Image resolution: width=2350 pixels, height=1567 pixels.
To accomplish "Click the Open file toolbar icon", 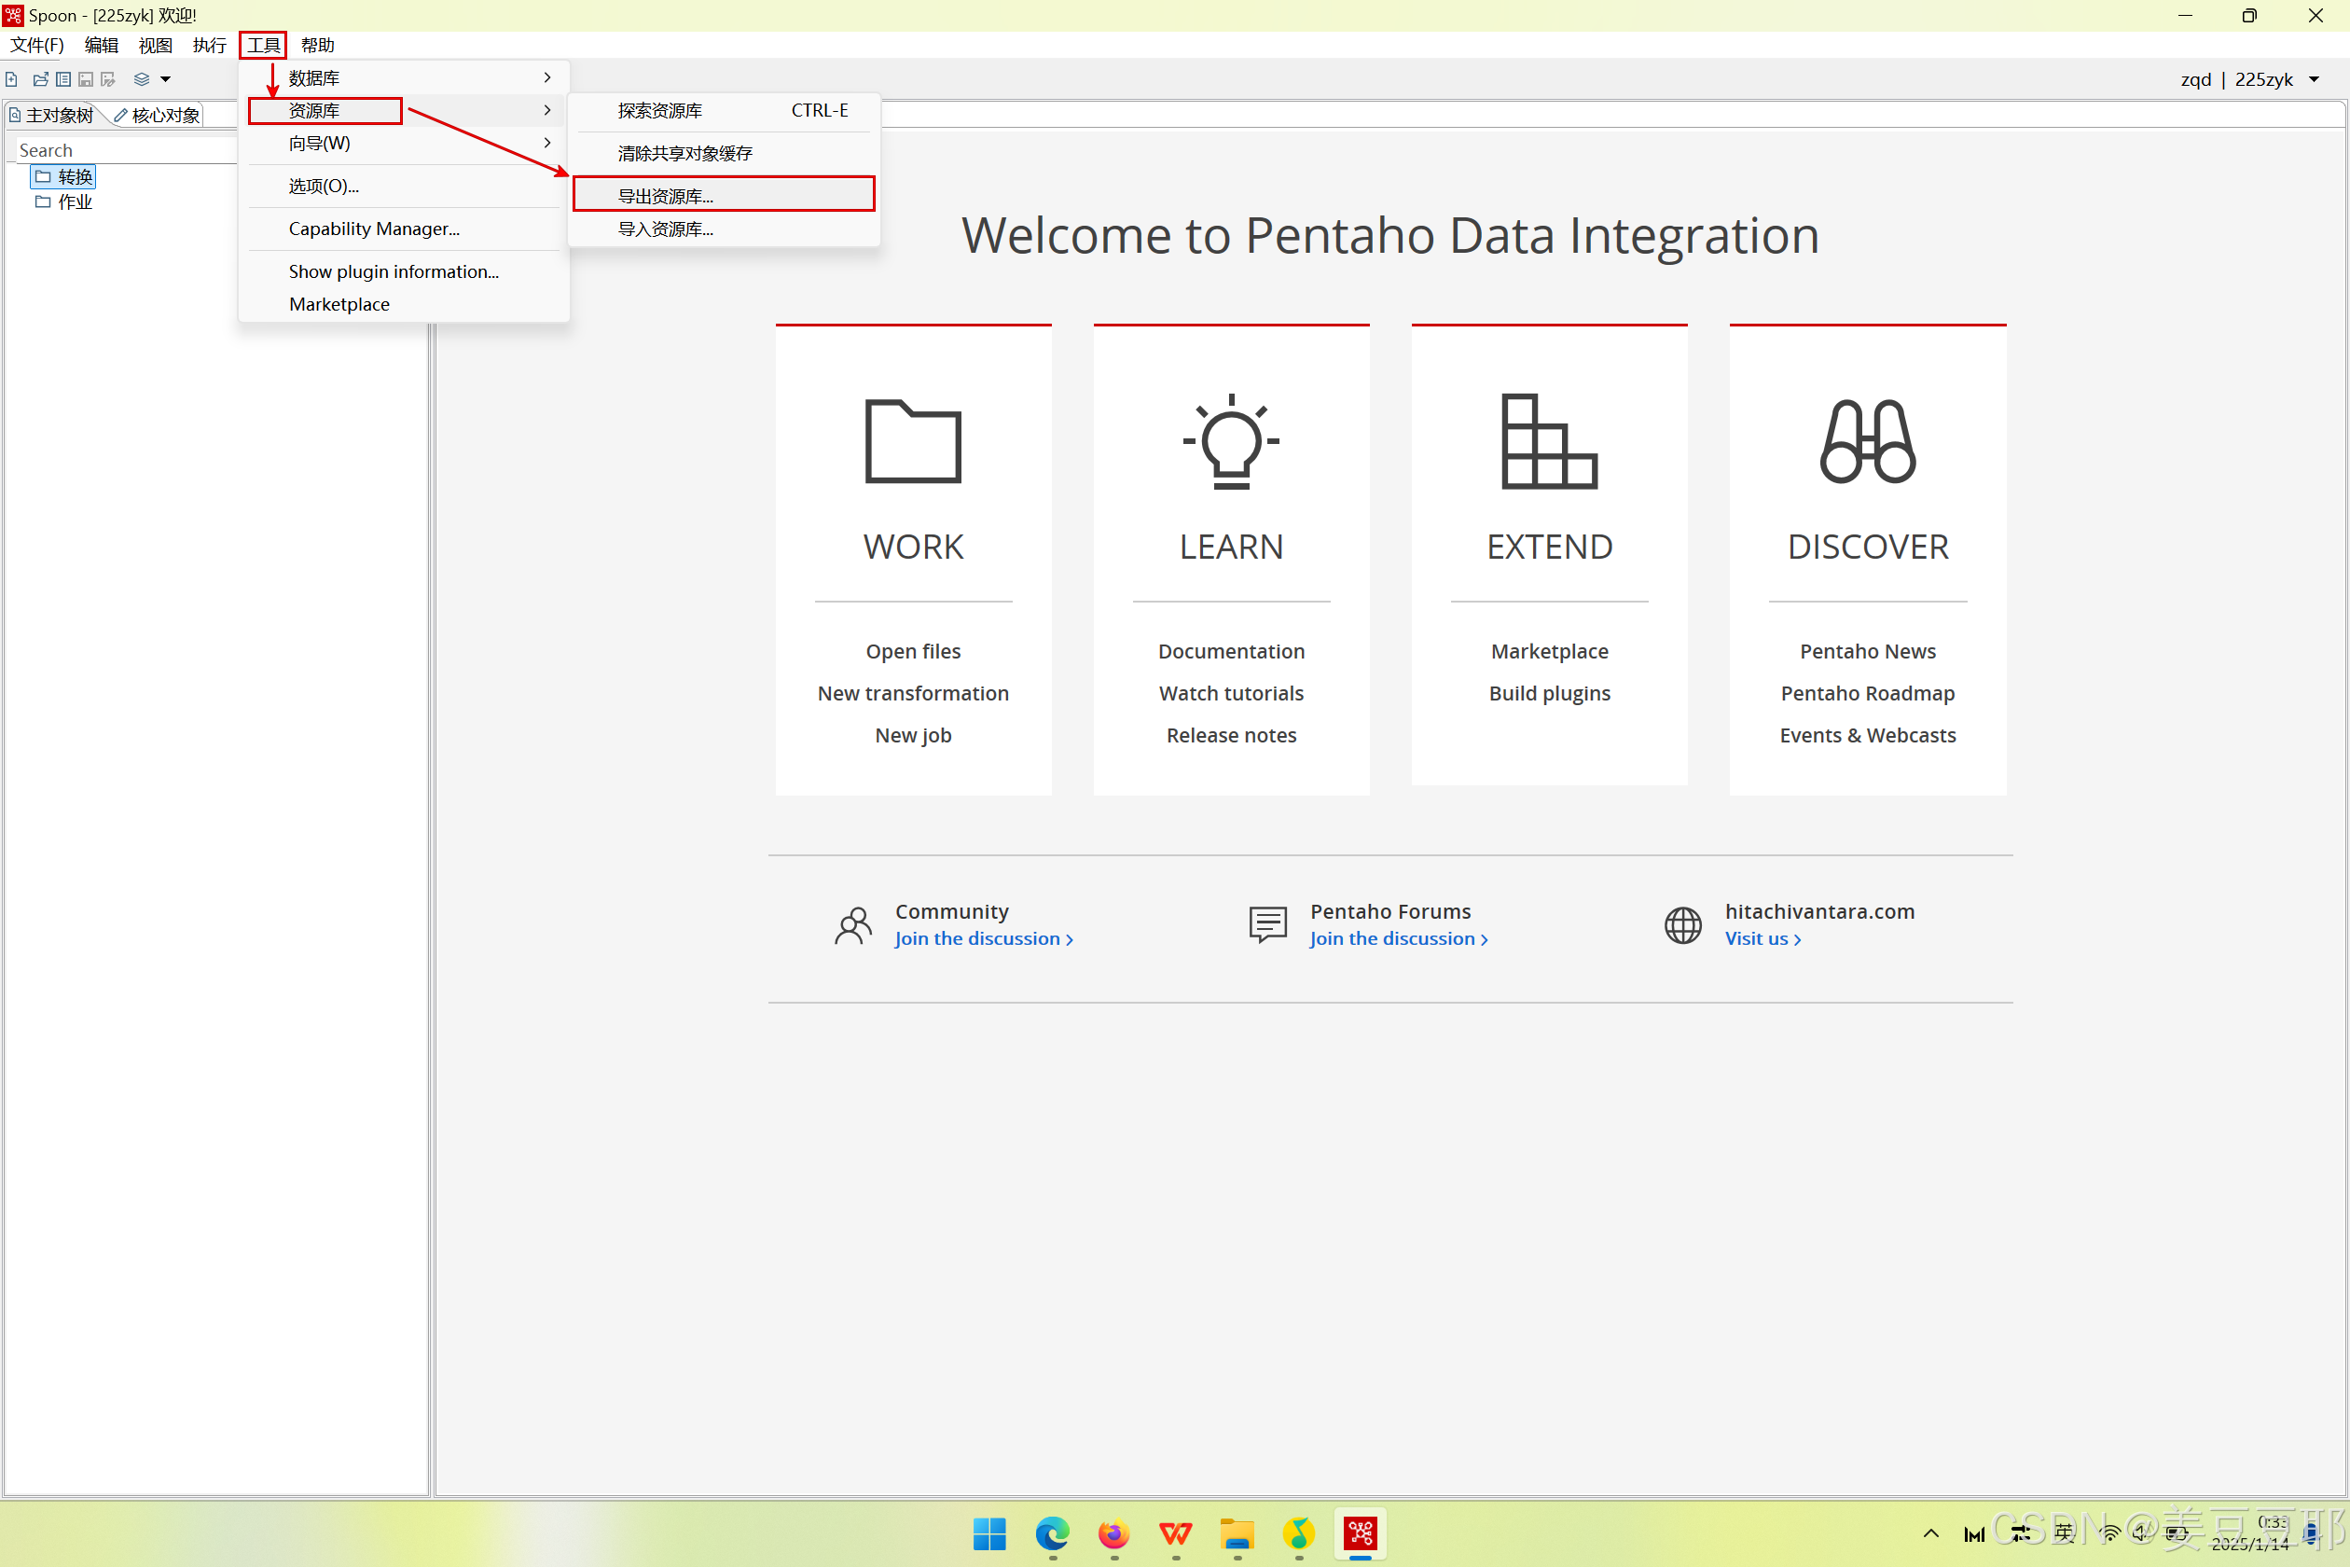I will click(x=40, y=79).
